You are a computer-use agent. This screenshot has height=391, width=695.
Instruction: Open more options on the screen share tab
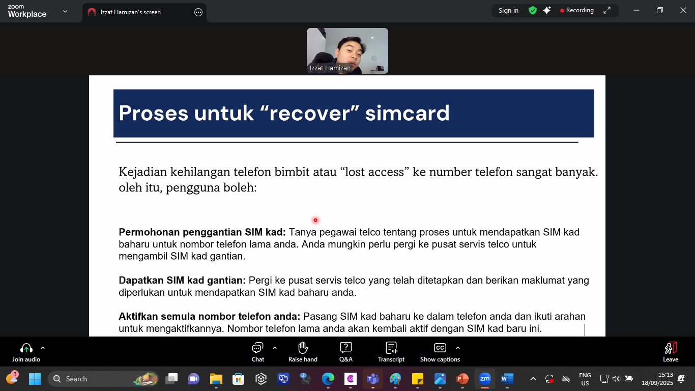tap(198, 12)
